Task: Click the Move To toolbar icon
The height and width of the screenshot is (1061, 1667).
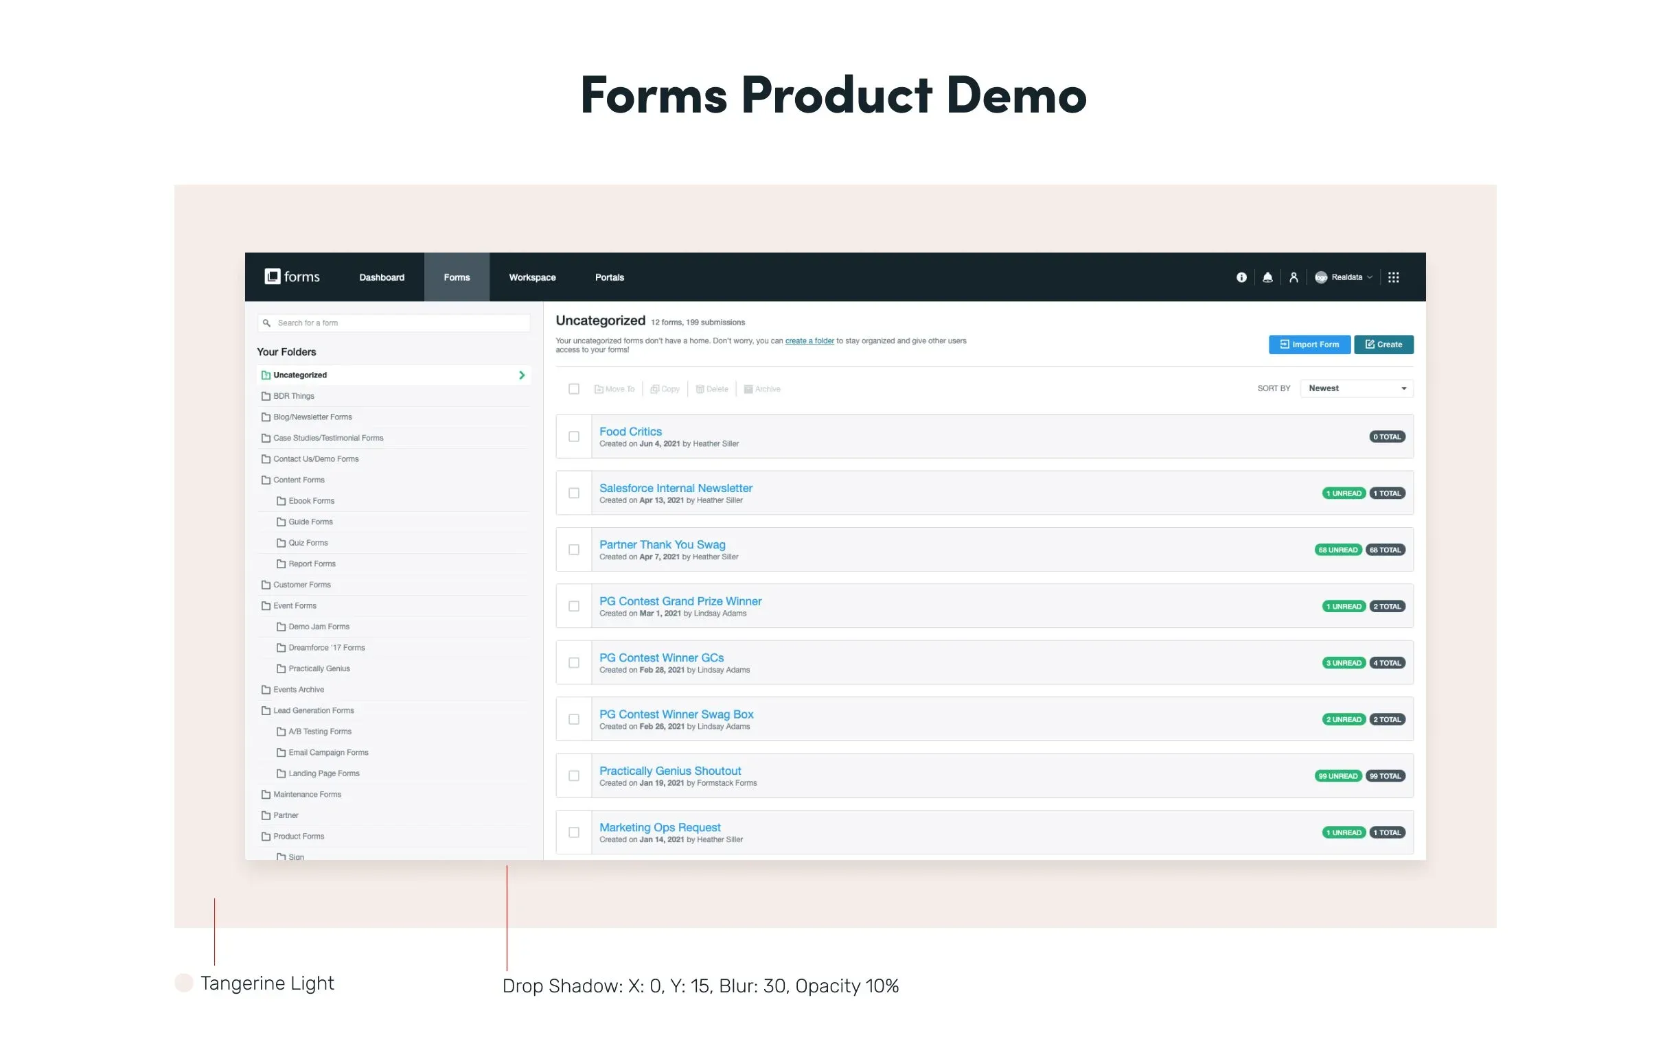Action: pyautogui.click(x=598, y=390)
